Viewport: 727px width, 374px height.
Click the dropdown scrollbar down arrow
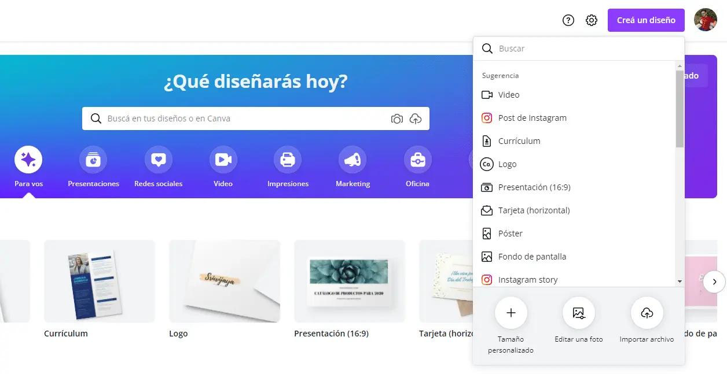(680, 281)
